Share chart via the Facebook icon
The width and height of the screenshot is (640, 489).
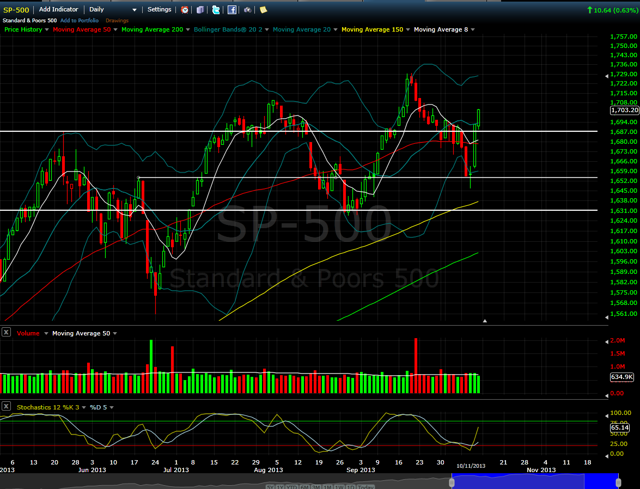[232, 10]
